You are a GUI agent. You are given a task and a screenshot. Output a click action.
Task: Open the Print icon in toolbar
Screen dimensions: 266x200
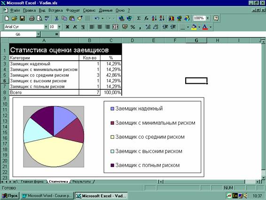pos(31,18)
